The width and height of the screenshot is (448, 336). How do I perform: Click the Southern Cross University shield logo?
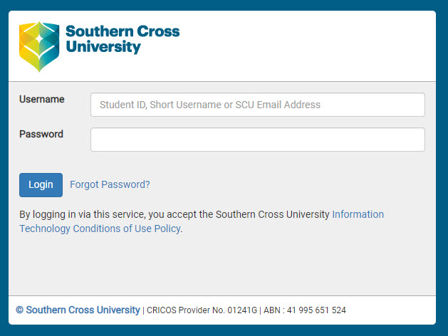(39, 46)
